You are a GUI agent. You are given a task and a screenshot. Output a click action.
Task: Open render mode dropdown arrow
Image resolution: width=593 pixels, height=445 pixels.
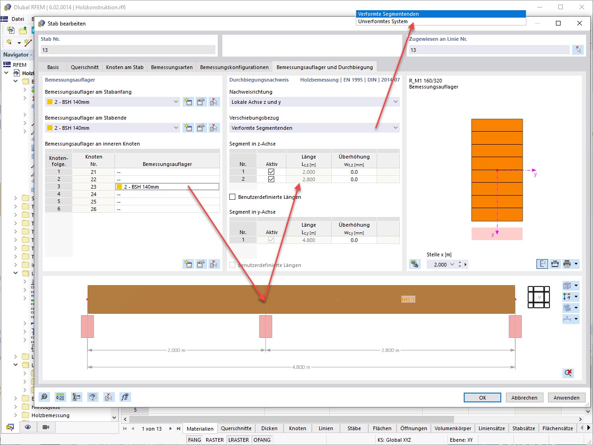tap(576, 308)
